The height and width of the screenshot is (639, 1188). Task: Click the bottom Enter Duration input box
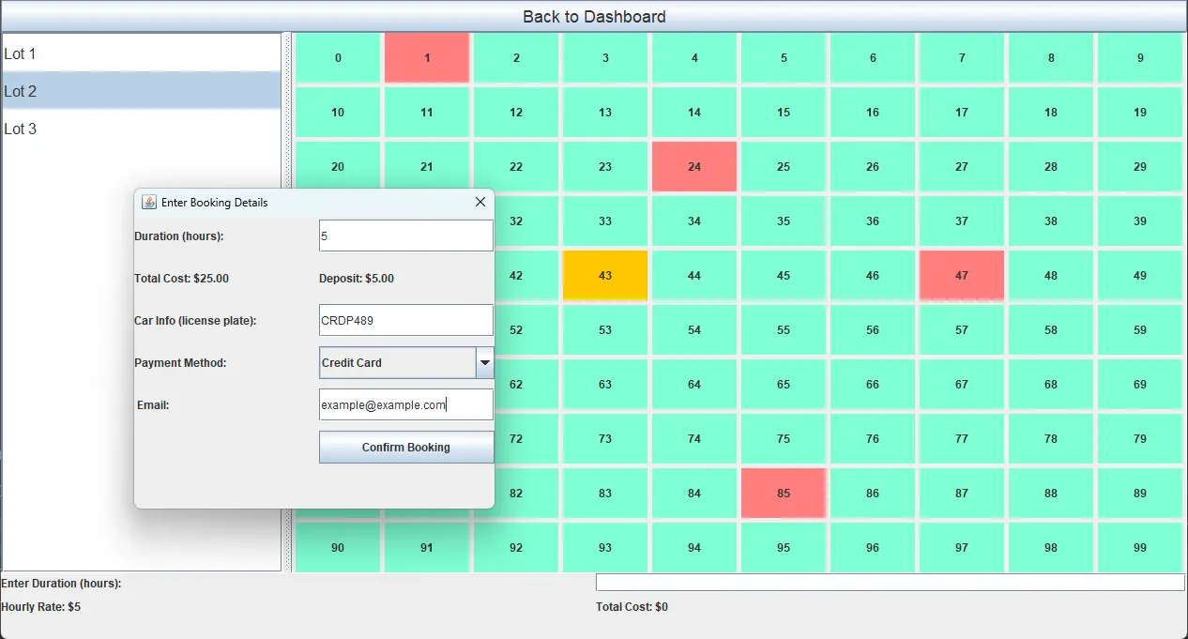[890, 583]
